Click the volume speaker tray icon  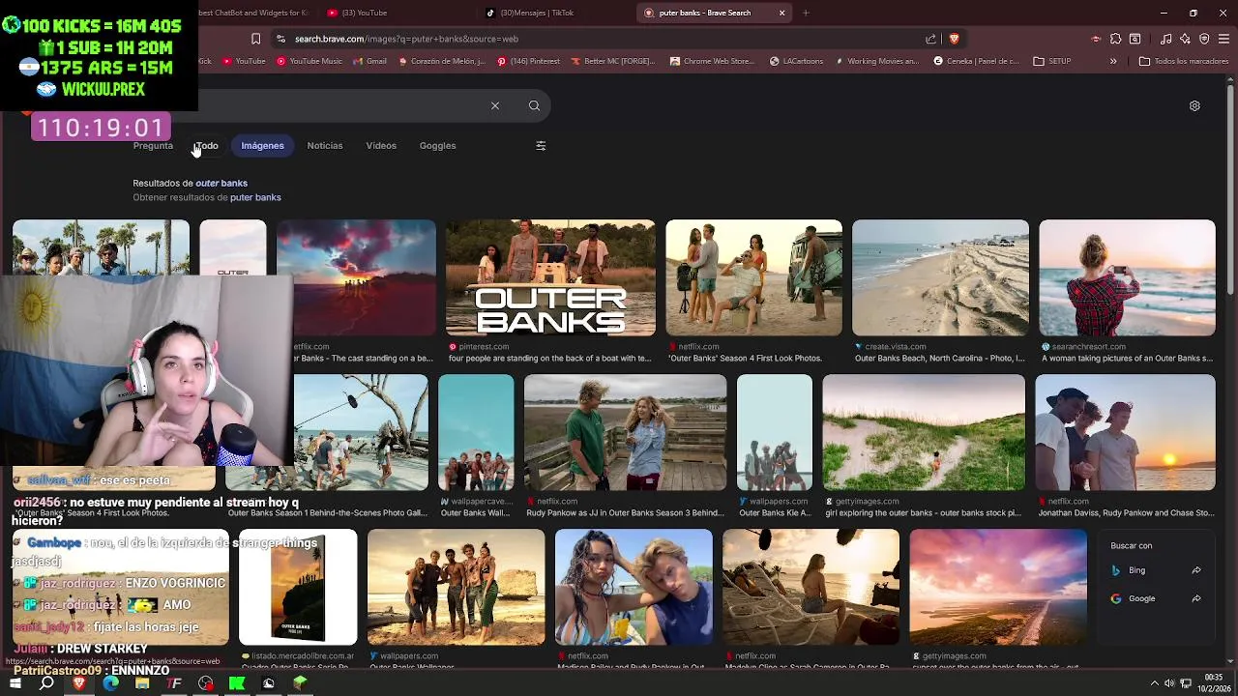[1170, 683]
